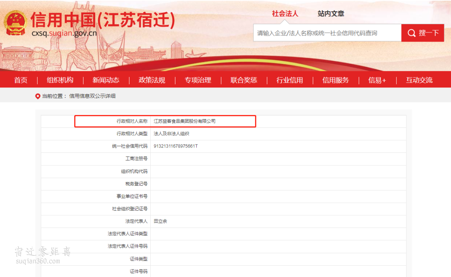This screenshot has height=277, width=451.
Task: Click the 证件类型 label
Action: 139,259
